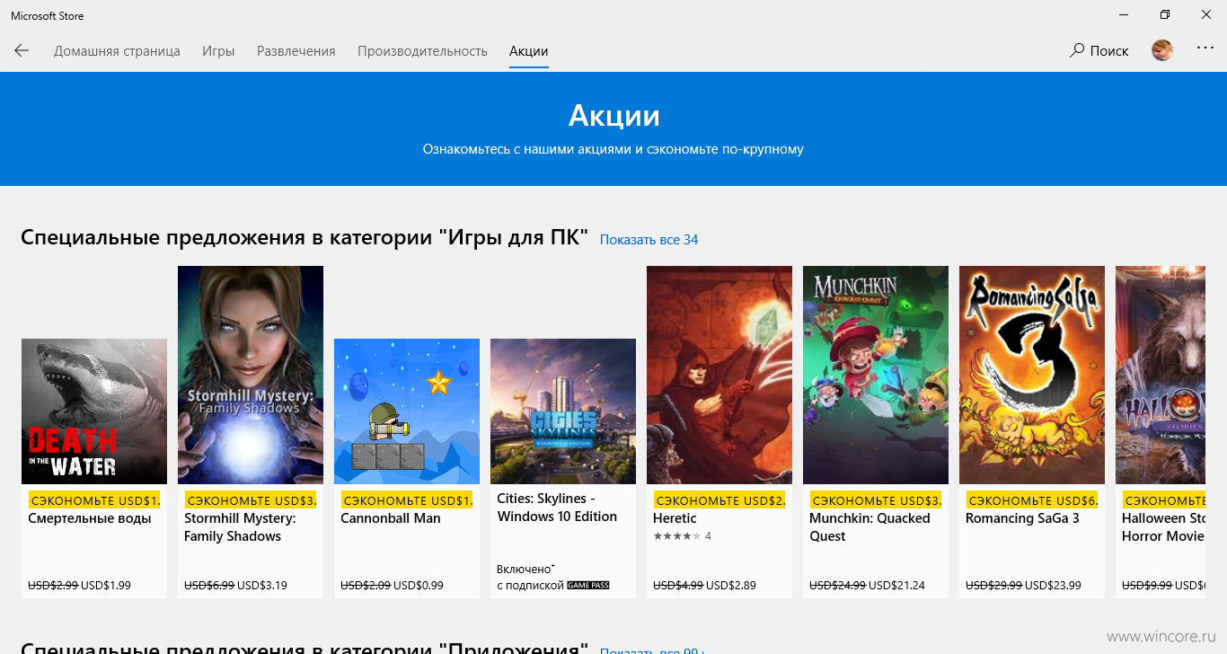Switch to the Развлечения tab
This screenshot has width=1227, height=654.
pyautogui.click(x=296, y=51)
